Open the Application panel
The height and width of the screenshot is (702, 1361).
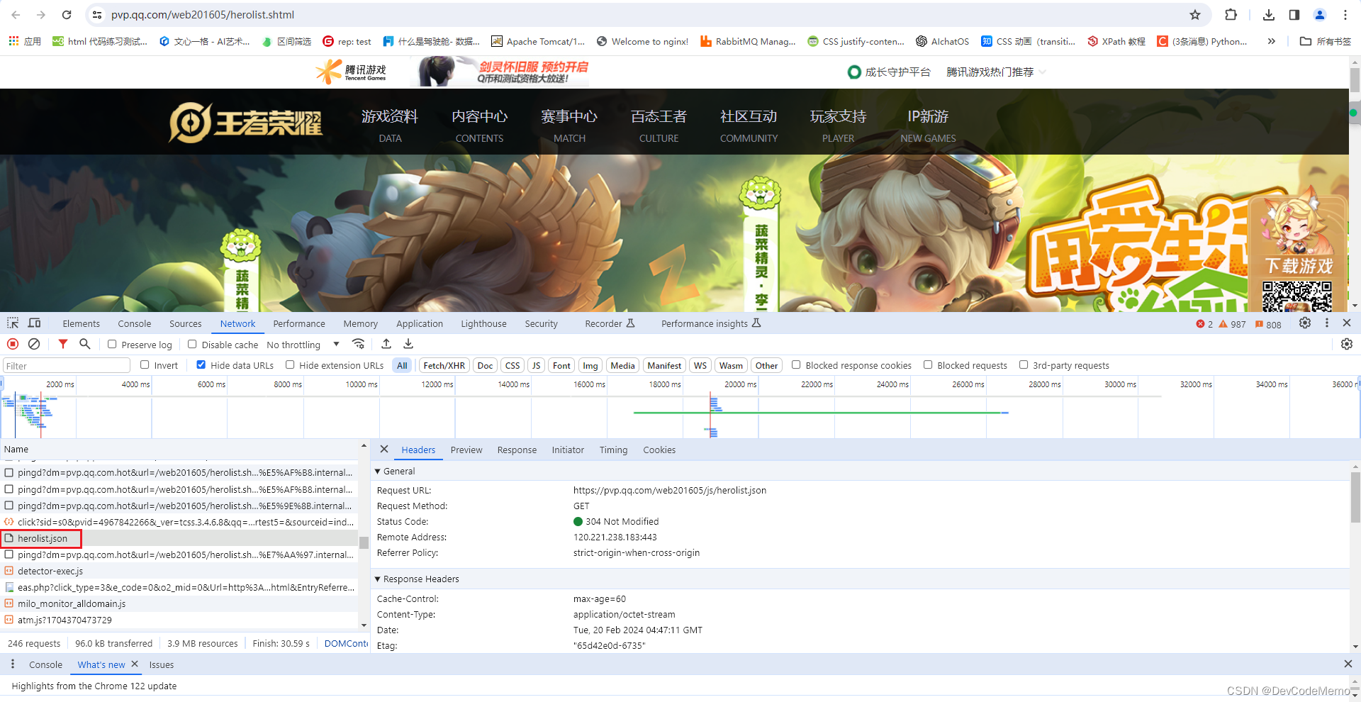tap(420, 323)
